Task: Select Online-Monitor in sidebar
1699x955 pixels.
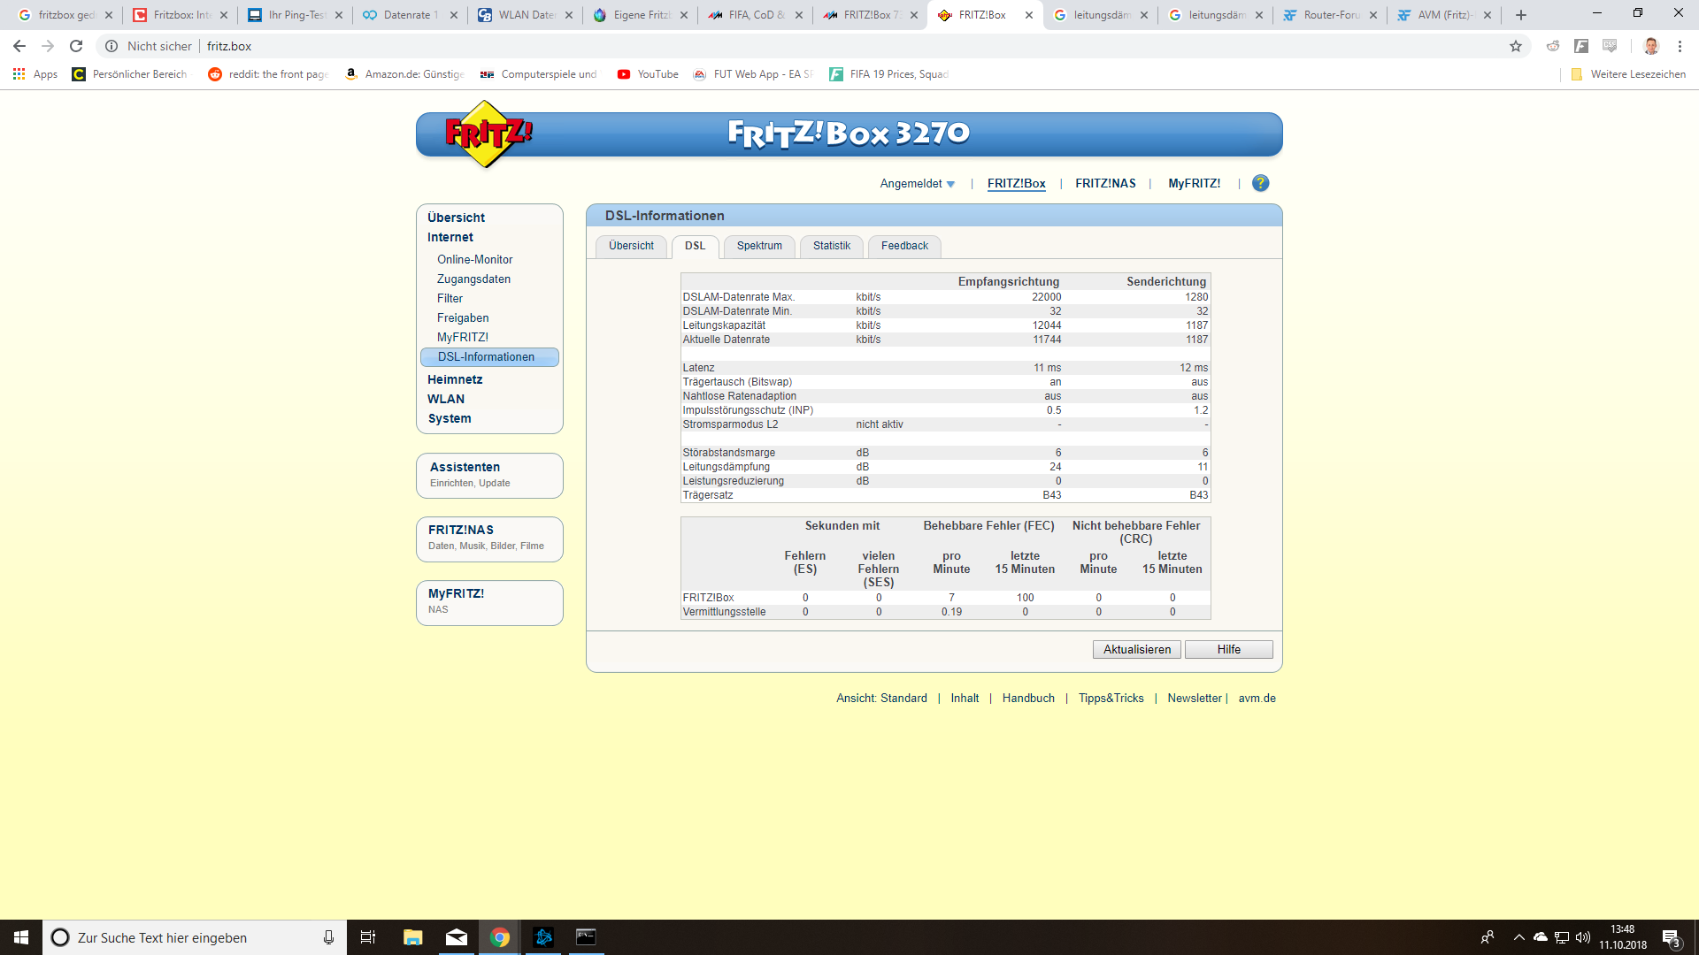Action: point(474,259)
